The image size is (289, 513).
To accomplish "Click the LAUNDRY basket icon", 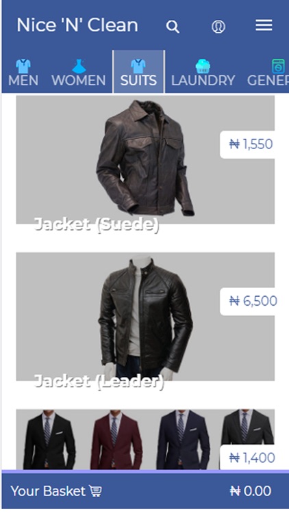I will pos(203,66).
